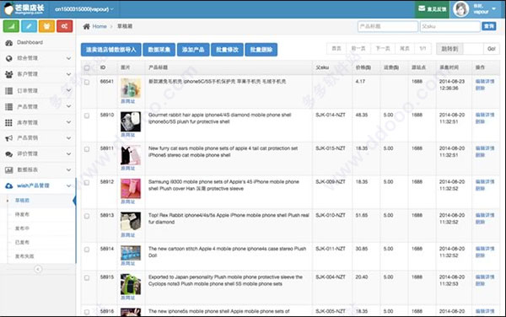
Task: Check the box for product 58916
Action: pos(87,312)
